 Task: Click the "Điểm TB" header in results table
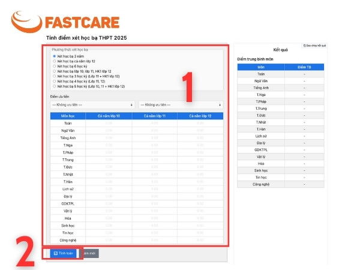coord(304,67)
